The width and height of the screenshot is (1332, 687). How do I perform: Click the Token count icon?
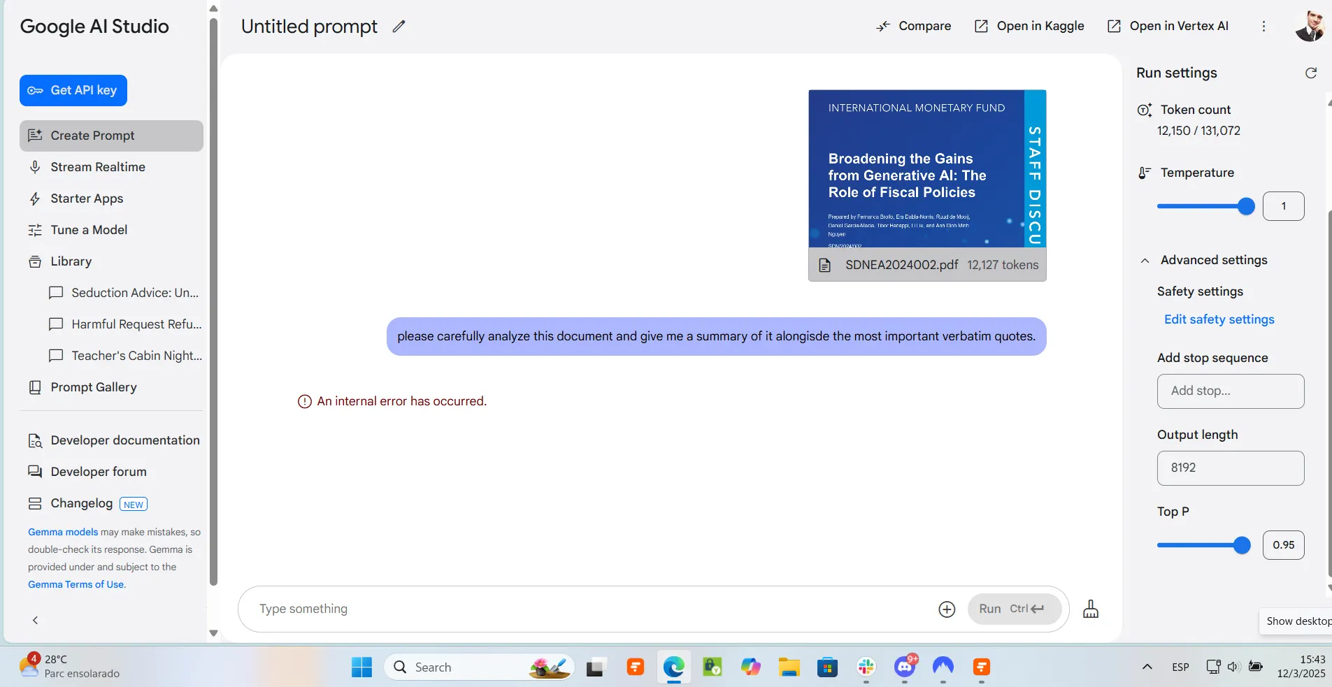tap(1145, 110)
